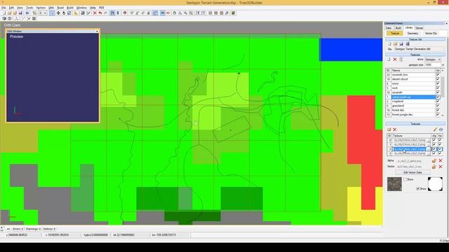The width and height of the screenshot is (449, 252).
Task: Click the new texture set icon under Texture Set
Action: (389, 43)
